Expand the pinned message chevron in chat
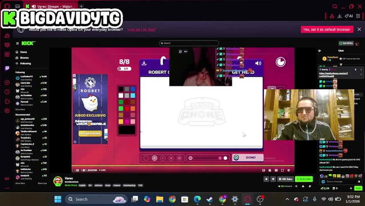The image size is (365, 206). 361,74
